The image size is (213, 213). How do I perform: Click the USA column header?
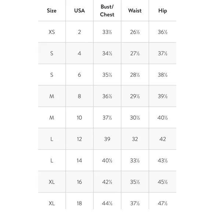[79, 11]
